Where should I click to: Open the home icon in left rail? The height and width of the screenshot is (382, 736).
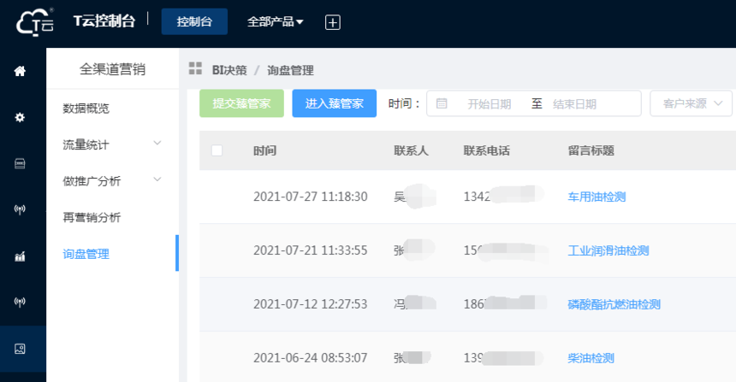[20, 71]
